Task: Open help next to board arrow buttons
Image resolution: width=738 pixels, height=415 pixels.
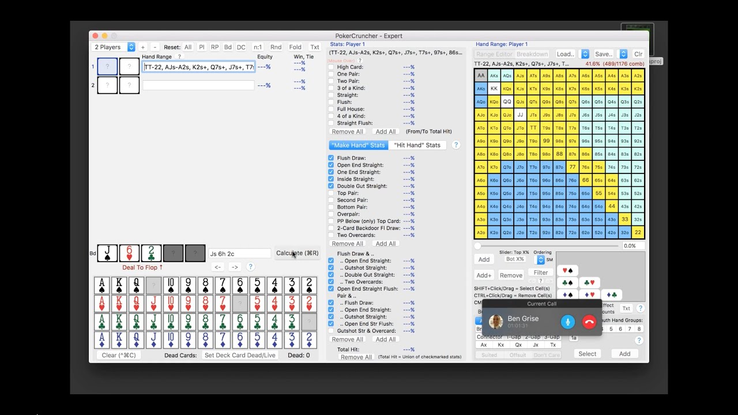Action: (x=250, y=267)
